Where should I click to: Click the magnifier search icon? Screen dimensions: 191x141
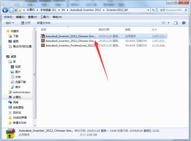tap(186, 10)
